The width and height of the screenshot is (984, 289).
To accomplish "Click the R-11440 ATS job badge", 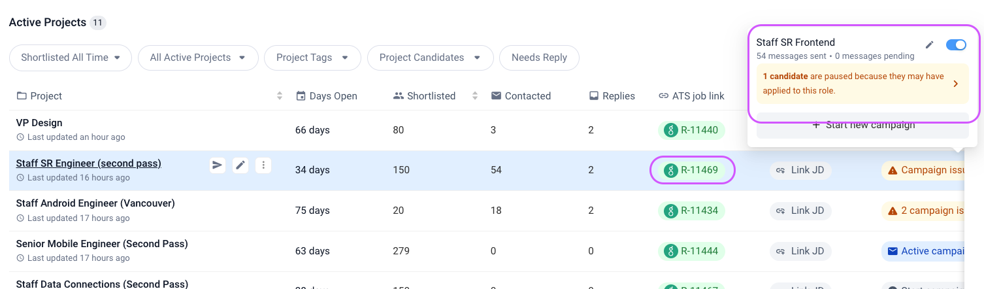I will [692, 130].
